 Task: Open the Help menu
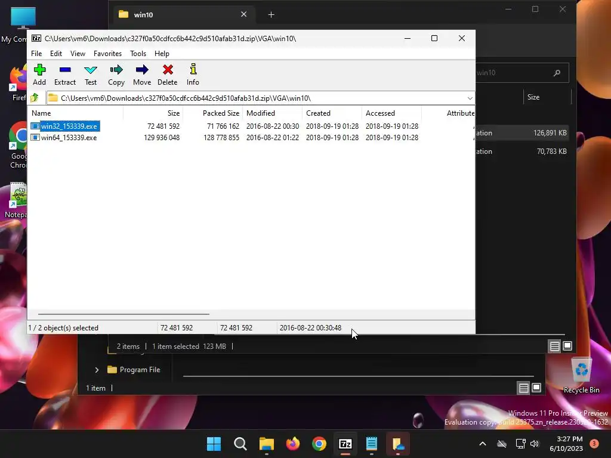(x=162, y=53)
